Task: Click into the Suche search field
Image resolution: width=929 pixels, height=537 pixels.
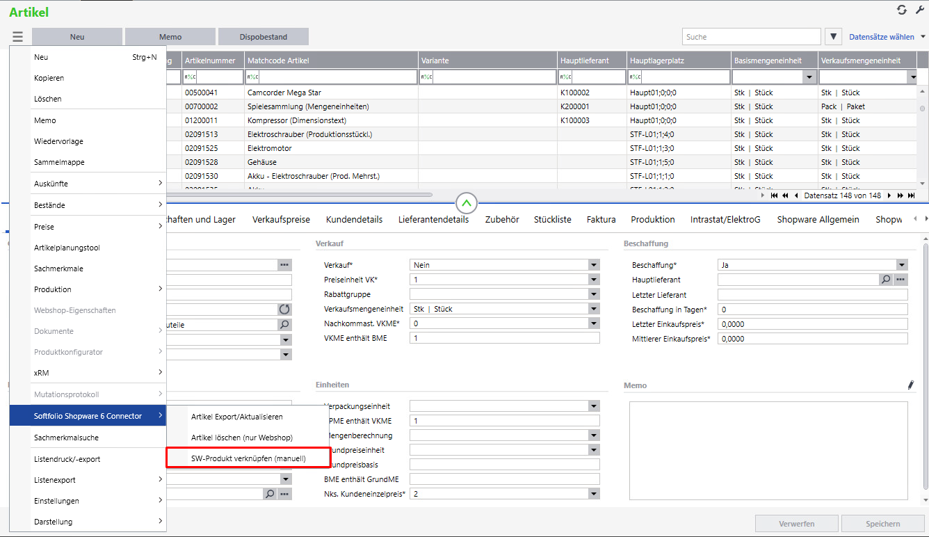Action: (751, 37)
